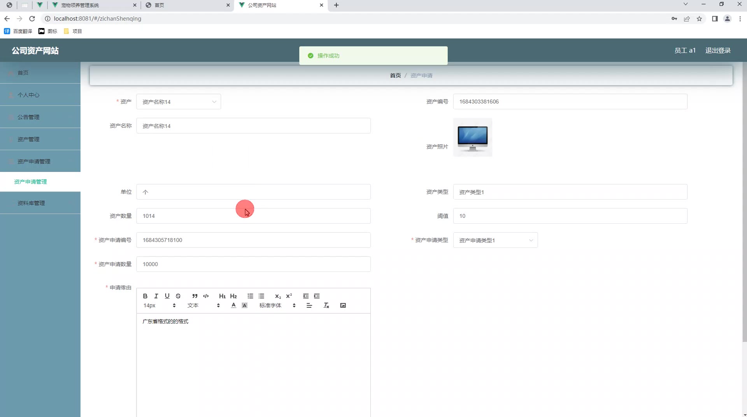This screenshot has height=417, width=747.
Task: Click the address bar URL
Action: tap(97, 19)
